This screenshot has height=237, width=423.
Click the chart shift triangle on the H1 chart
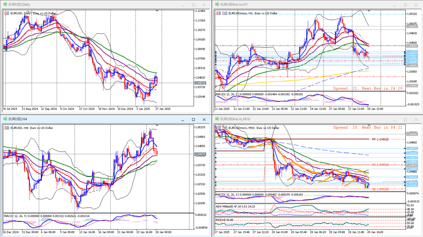[369, 11]
